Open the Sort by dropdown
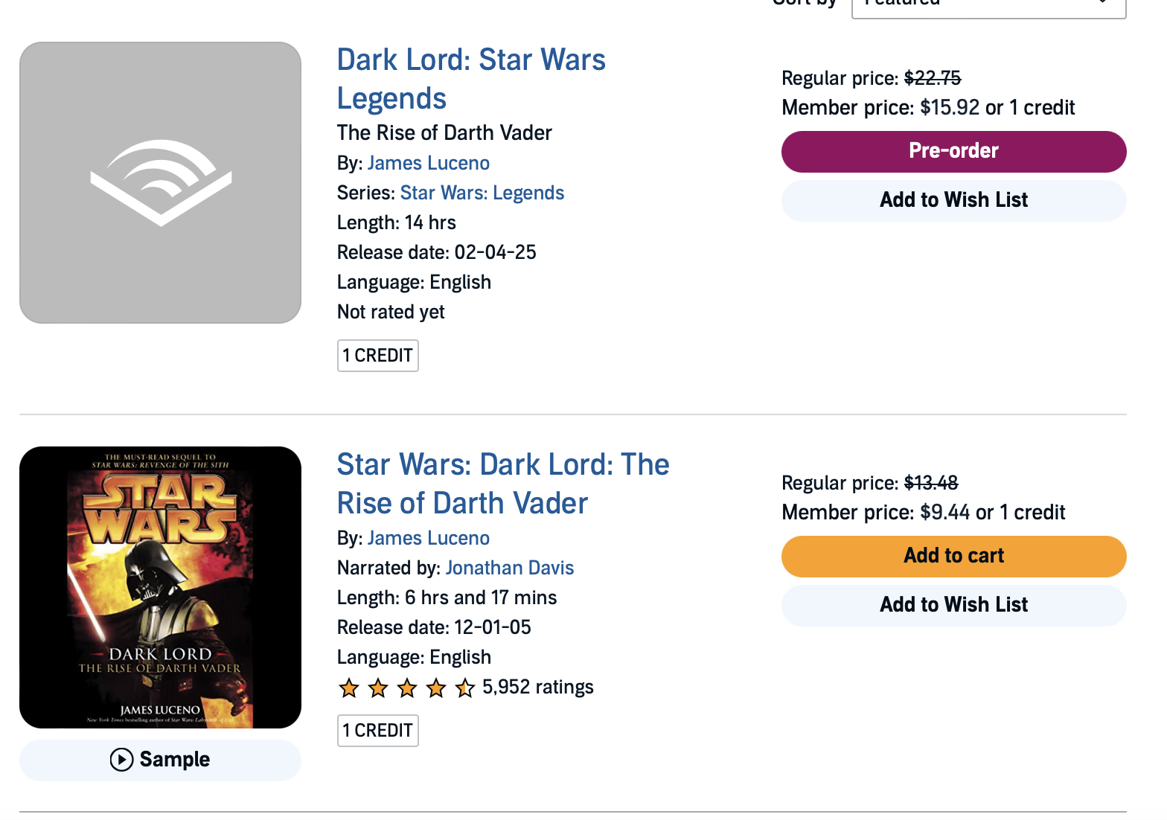This screenshot has width=1167, height=820. pyautogui.click(x=988, y=4)
